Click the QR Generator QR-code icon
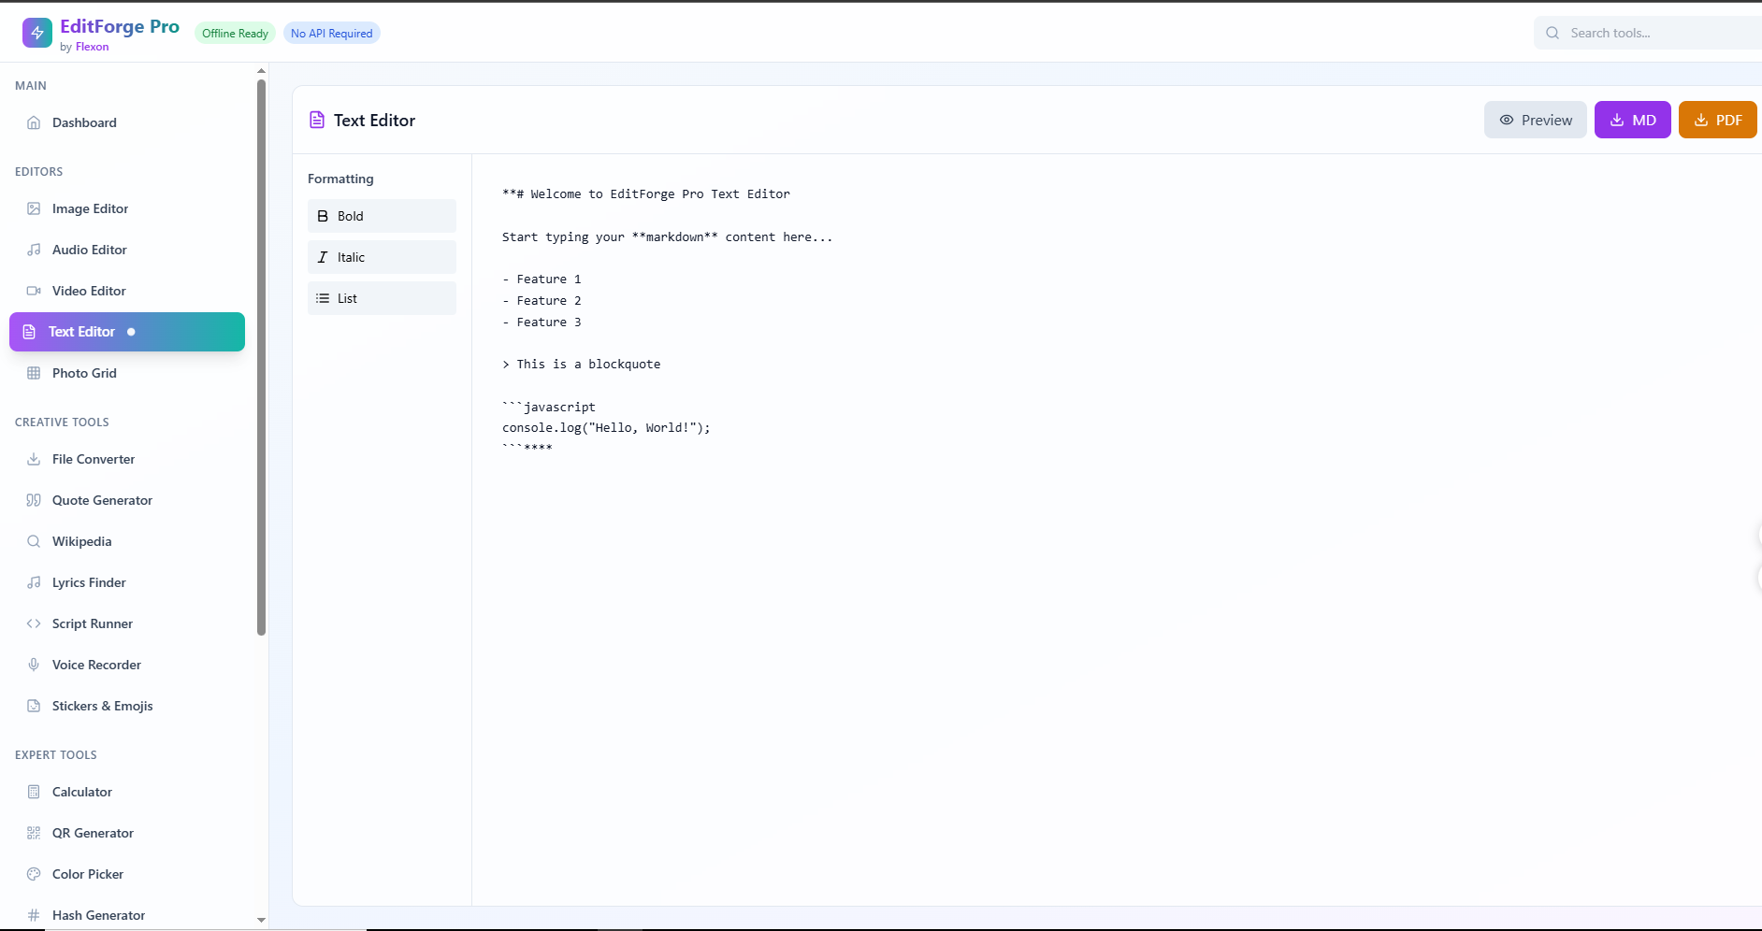Viewport: 1762px width, 931px height. [x=34, y=833]
